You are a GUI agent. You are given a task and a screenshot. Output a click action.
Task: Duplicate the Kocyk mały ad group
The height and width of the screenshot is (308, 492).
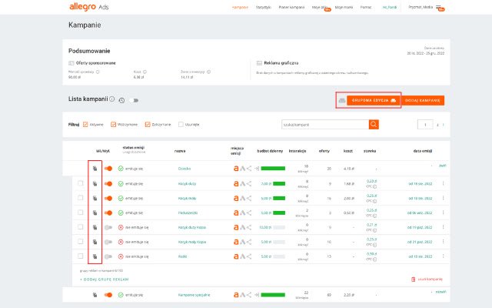point(95,199)
